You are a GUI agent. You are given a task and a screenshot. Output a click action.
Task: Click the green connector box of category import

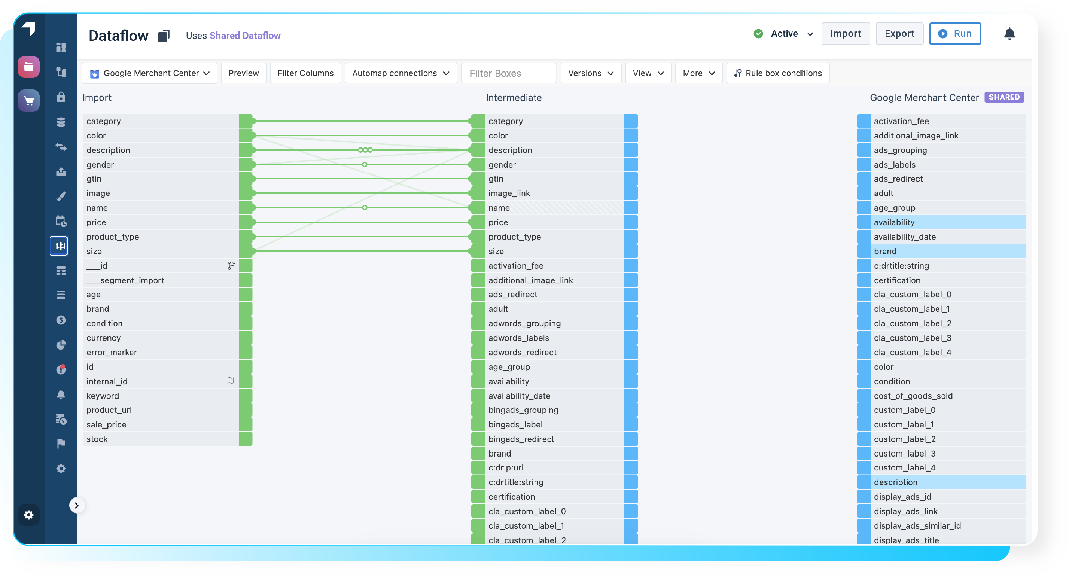point(246,121)
